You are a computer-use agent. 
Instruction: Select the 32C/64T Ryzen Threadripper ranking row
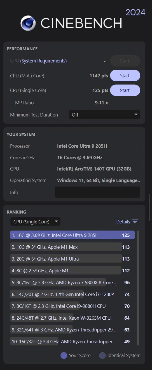tap(72, 330)
